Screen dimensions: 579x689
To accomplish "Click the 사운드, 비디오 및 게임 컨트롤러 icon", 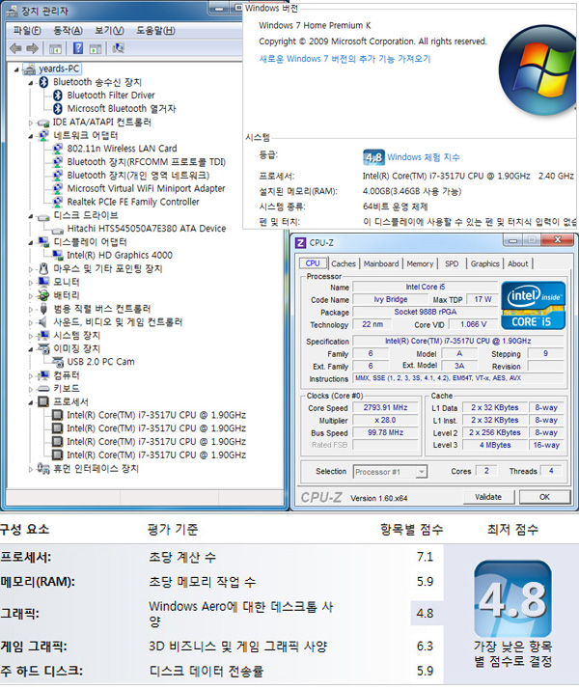I will tap(42, 322).
